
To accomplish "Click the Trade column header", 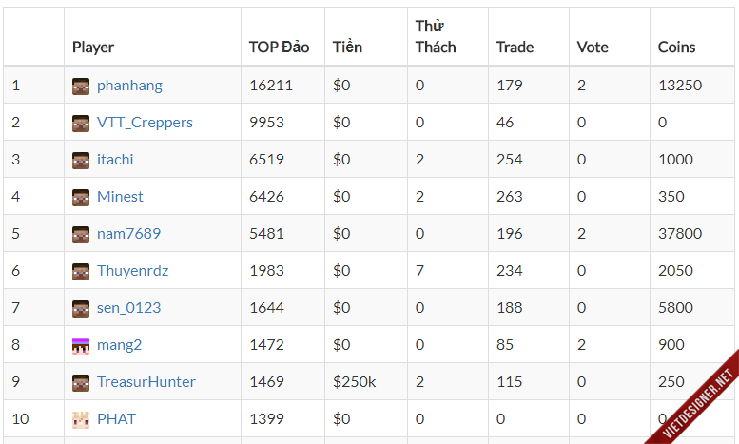I will point(515,47).
